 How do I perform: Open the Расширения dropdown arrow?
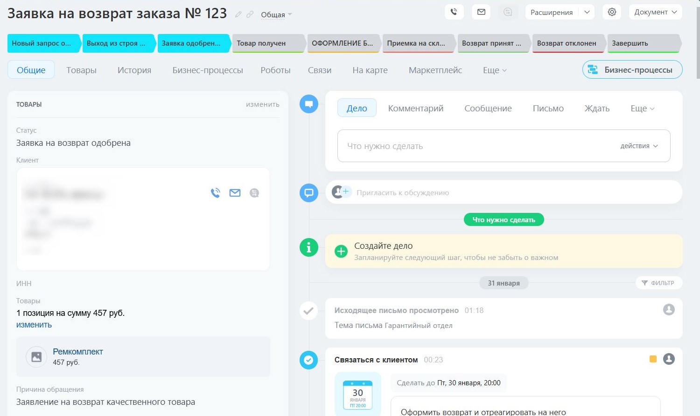587,12
